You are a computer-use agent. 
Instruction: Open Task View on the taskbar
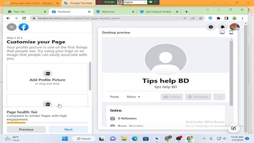point(102,139)
